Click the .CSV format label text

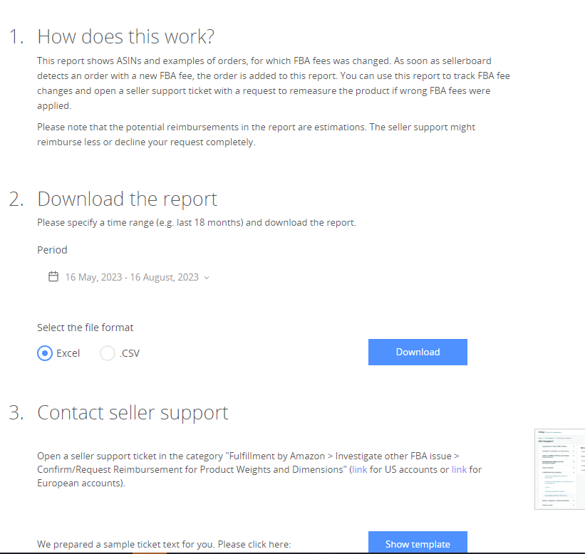click(130, 353)
